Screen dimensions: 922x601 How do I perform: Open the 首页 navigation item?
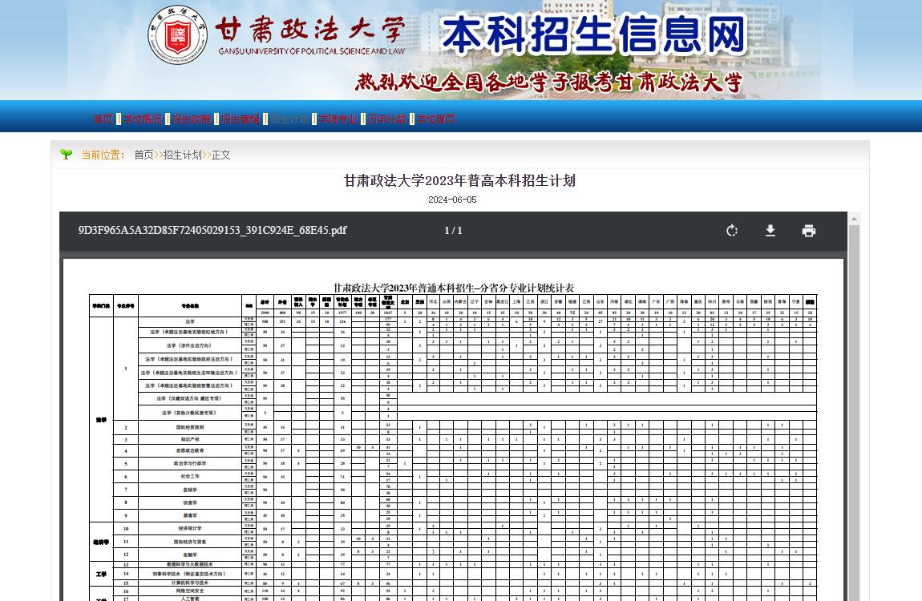pos(103,119)
